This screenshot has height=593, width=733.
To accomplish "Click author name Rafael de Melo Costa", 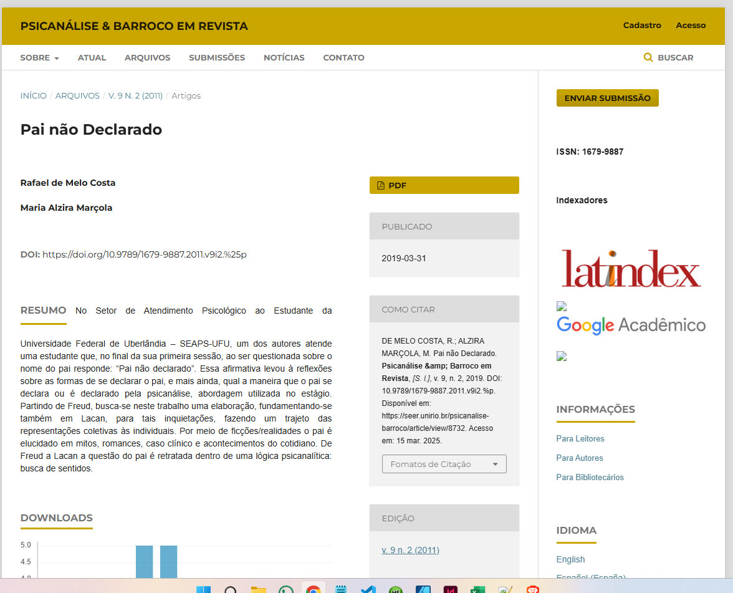I will click(x=68, y=183).
